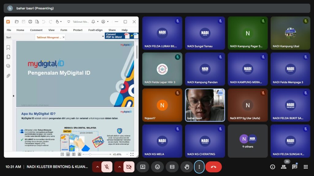Select the Nqsaa17 participant tile

click(x=162, y=105)
